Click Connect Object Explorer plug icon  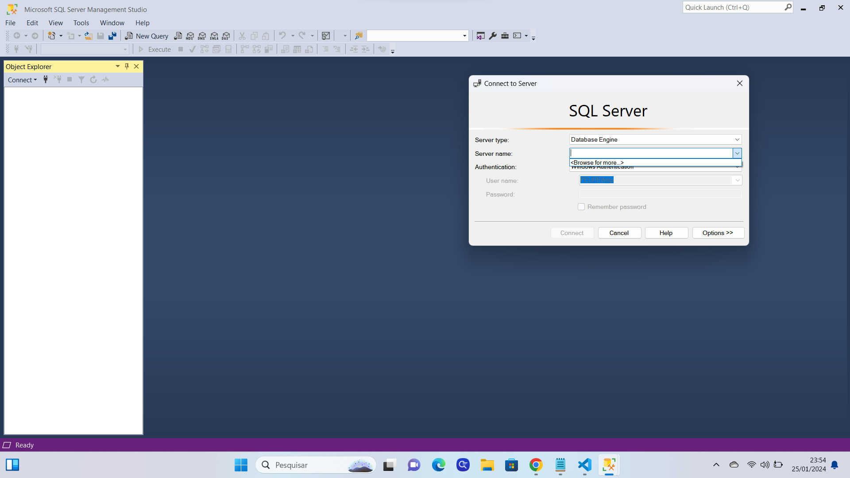46,80
